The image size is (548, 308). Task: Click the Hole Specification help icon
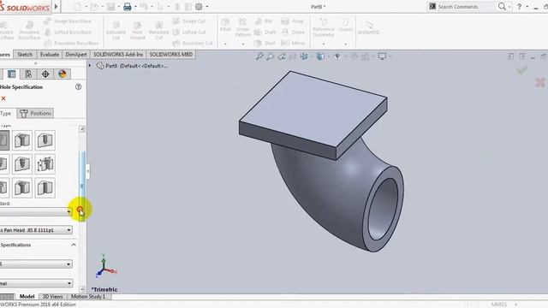[x=78, y=87]
